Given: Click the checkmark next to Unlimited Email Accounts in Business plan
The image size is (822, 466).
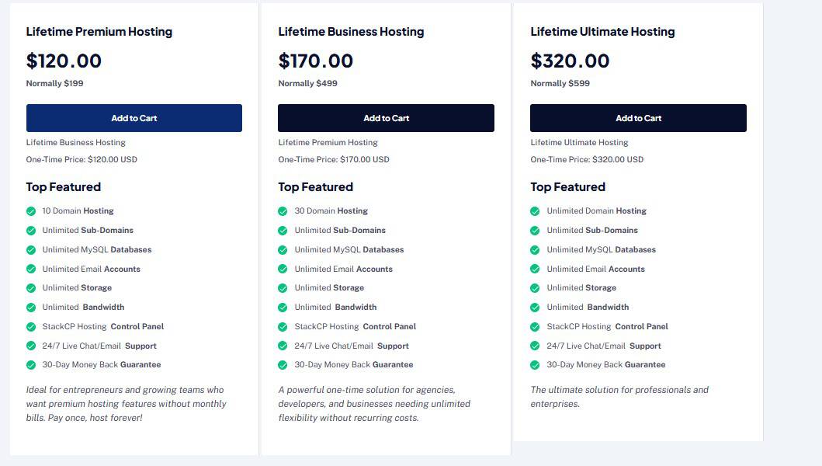Looking at the screenshot, I should (283, 269).
